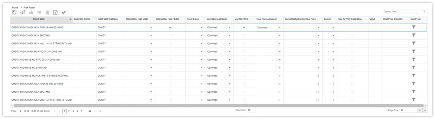435x119 pixels.
Task: Open audit trail for EUR-COMEX-GCA.VOL row
Action: coord(414,100)
